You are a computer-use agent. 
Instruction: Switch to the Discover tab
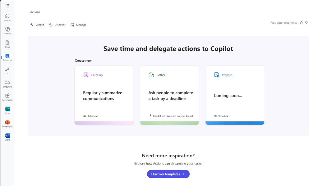[57, 25]
